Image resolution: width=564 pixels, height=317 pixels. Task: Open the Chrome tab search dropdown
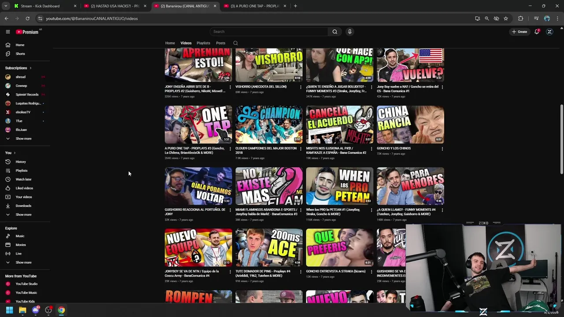pyautogui.click(x=6, y=6)
